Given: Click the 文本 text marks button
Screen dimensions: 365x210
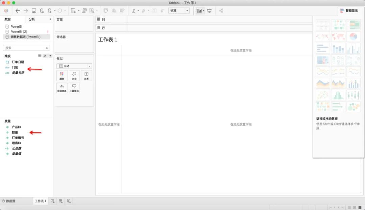Looking at the screenshot, I should click(87, 76).
